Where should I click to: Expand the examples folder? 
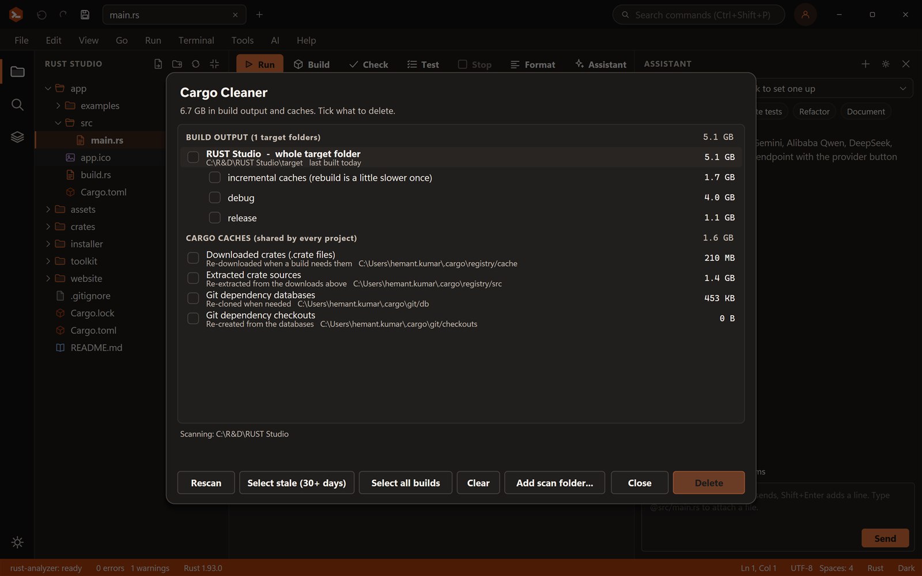[58, 106]
